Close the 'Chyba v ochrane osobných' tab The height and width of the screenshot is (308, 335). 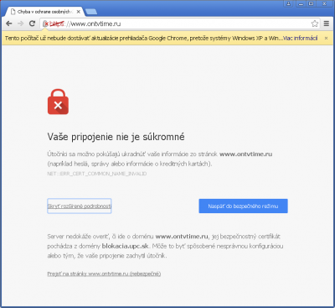click(x=79, y=12)
